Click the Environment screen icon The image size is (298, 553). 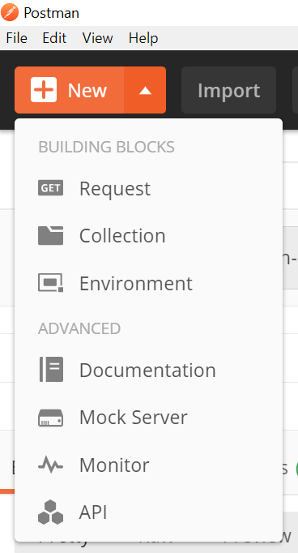(51, 283)
